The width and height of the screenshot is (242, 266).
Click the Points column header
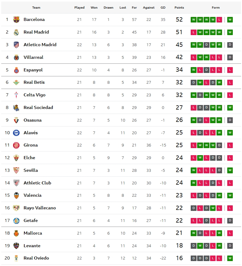pos(179,8)
